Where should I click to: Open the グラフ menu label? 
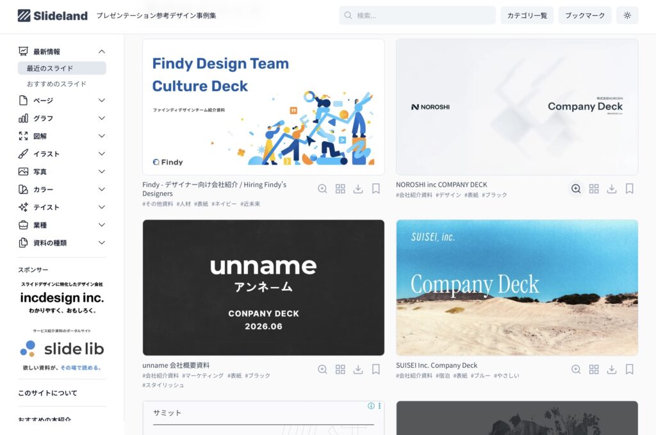pos(43,119)
